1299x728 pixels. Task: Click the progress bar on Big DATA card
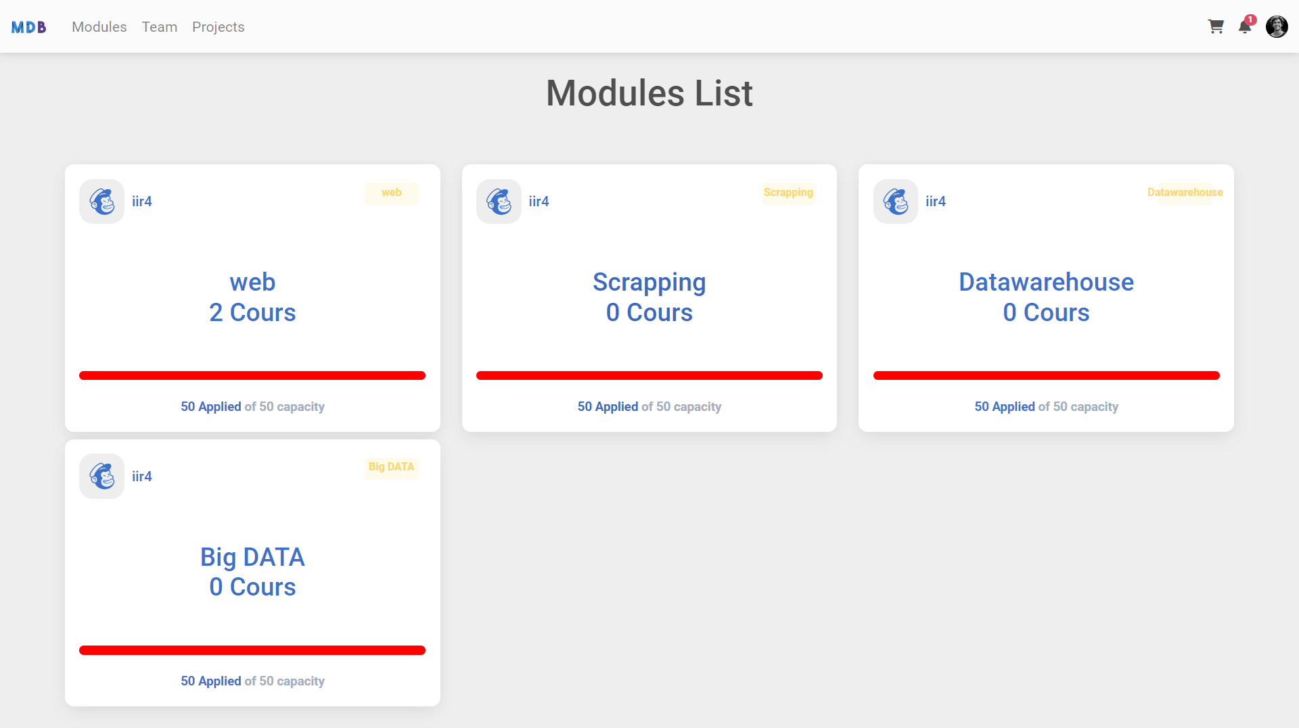pos(252,650)
